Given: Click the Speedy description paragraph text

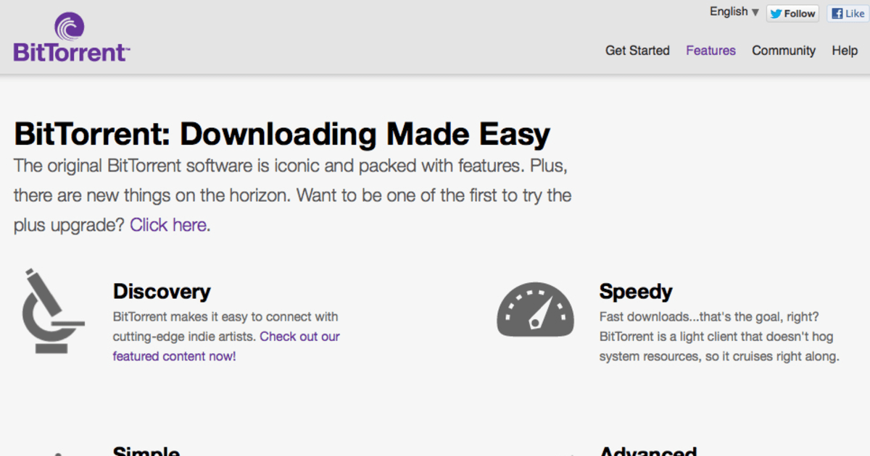Looking at the screenshot, I should (719, 337).
